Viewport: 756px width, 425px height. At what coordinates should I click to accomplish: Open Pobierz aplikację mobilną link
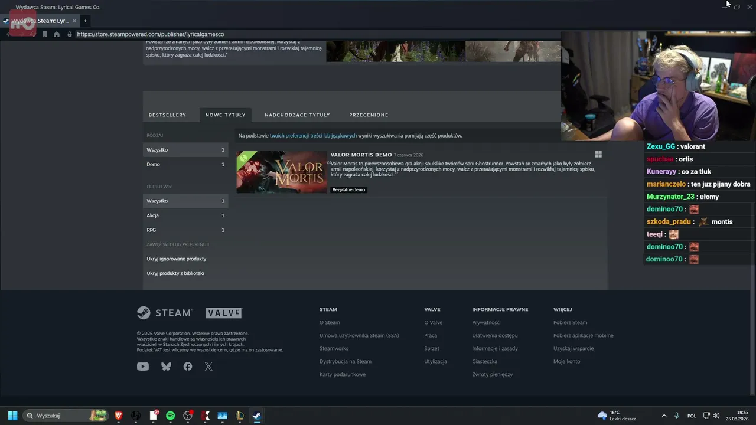coord(583,335)
